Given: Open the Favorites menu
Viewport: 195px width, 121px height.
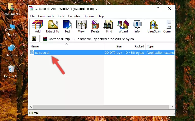Looking at the screenshot, I should (x=74, y=16).
